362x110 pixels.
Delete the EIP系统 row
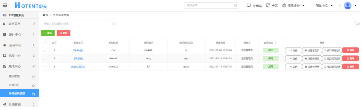[x=350, y=58]
